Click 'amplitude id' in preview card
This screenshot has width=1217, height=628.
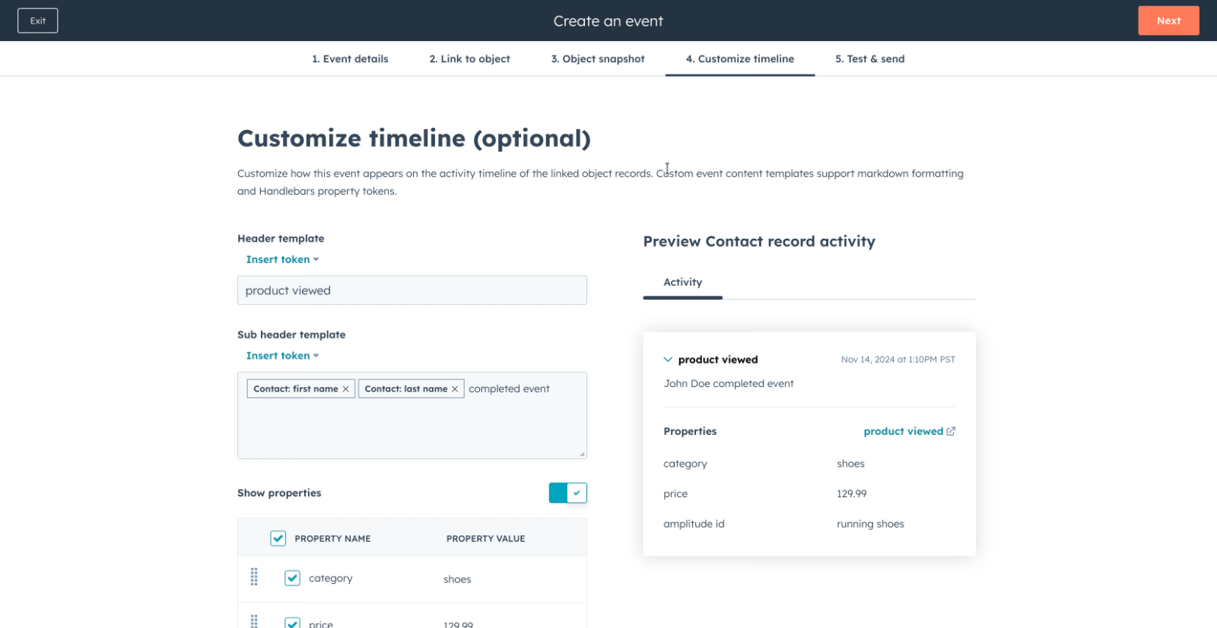click(694, 524)
